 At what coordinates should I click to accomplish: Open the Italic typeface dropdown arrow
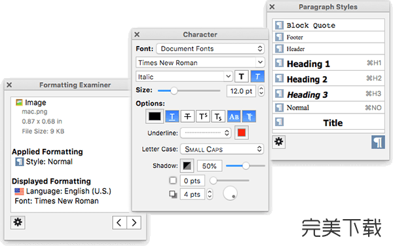click(x=228, y=76)
